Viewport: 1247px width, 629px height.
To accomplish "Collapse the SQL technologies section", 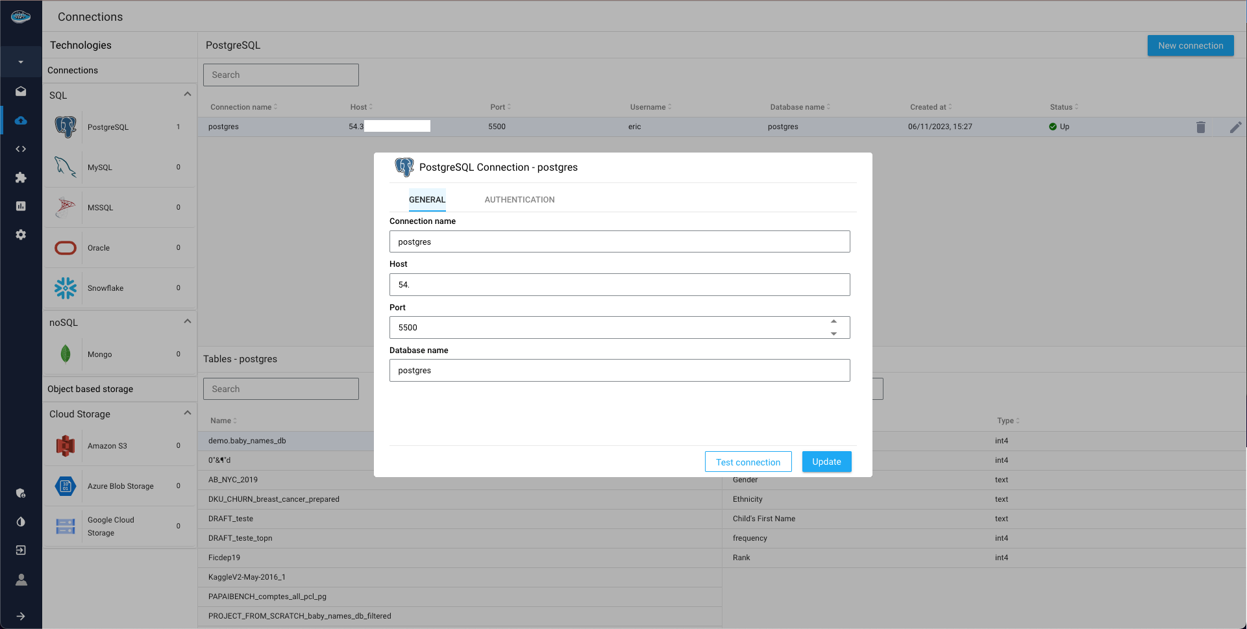I will click(187, 94).
